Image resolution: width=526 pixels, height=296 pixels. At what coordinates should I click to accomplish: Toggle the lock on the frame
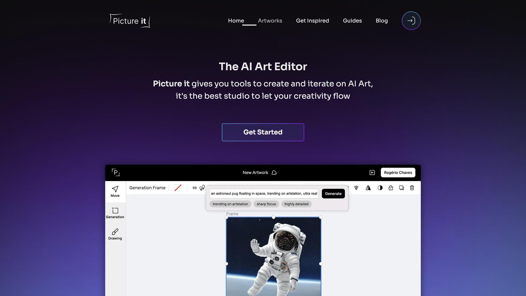(x=391, y=188)
